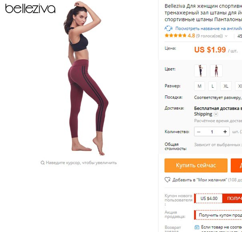The height and width of the screenshot is (232, 242).
Task: Choose size XL
Action: click(226, 86)
